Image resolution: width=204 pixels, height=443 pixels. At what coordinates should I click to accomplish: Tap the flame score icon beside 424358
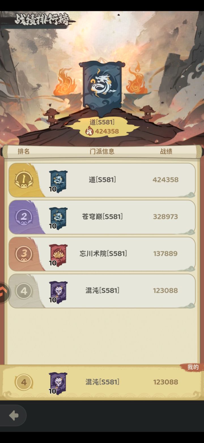coord(90,131)
